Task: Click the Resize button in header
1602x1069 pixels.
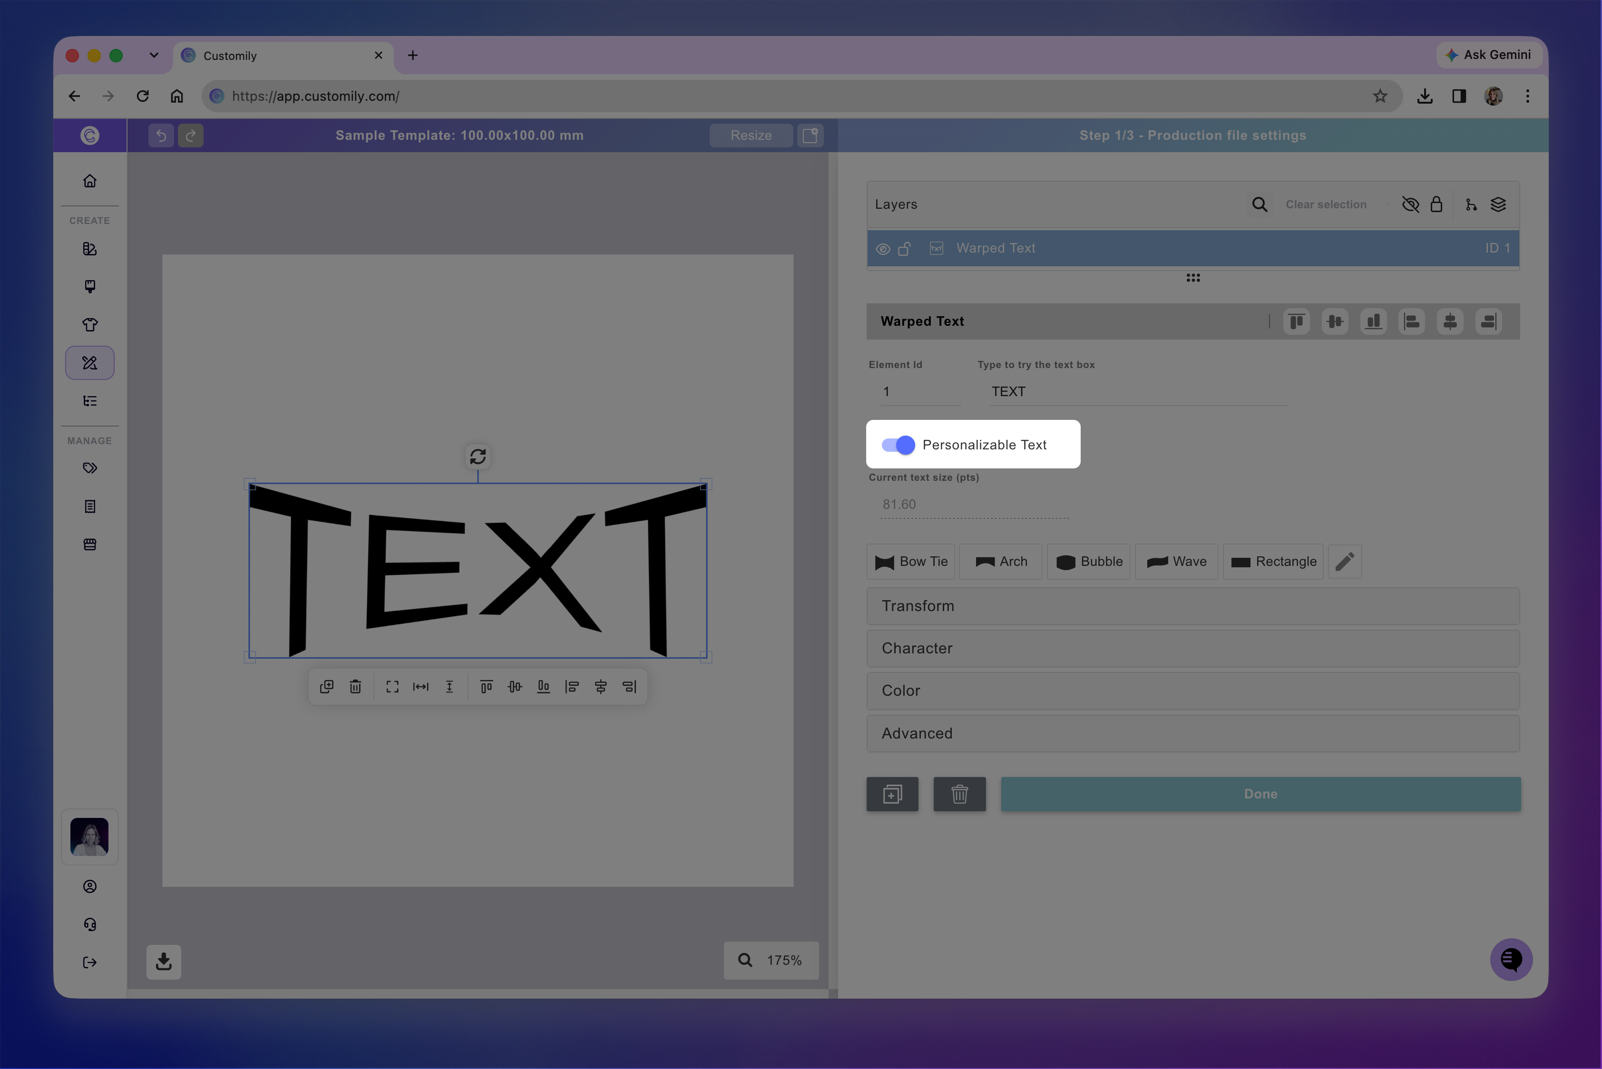Action: point(751,136)
